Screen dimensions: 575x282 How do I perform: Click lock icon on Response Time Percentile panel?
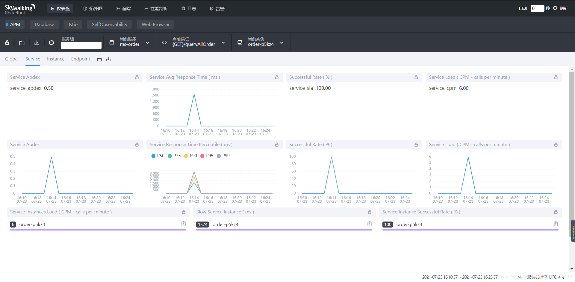click(x=277, y=145)
